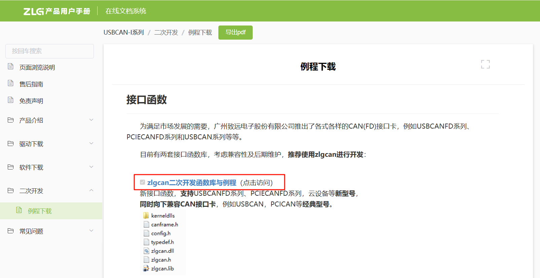540x278 pixels.
Task: Open 免责声明 in the sidebar
Action: click(x=31, y=101)
